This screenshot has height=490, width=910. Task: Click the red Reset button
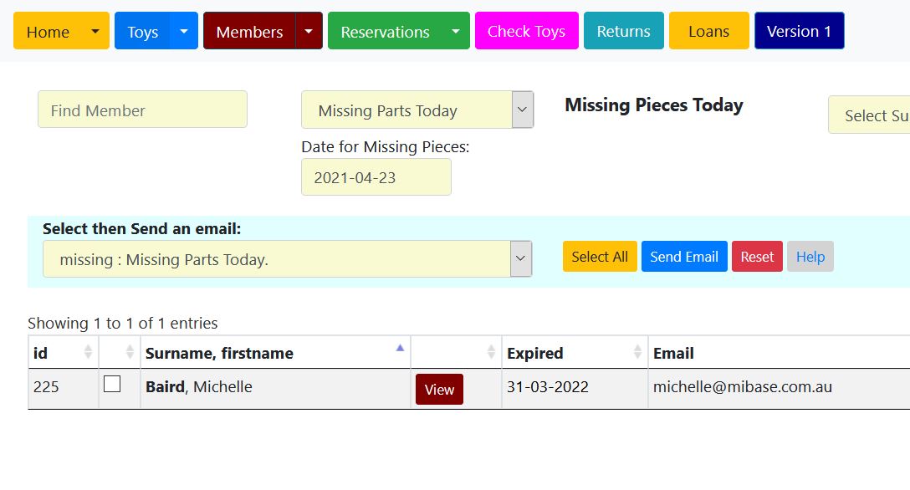(x=757, y=257)
